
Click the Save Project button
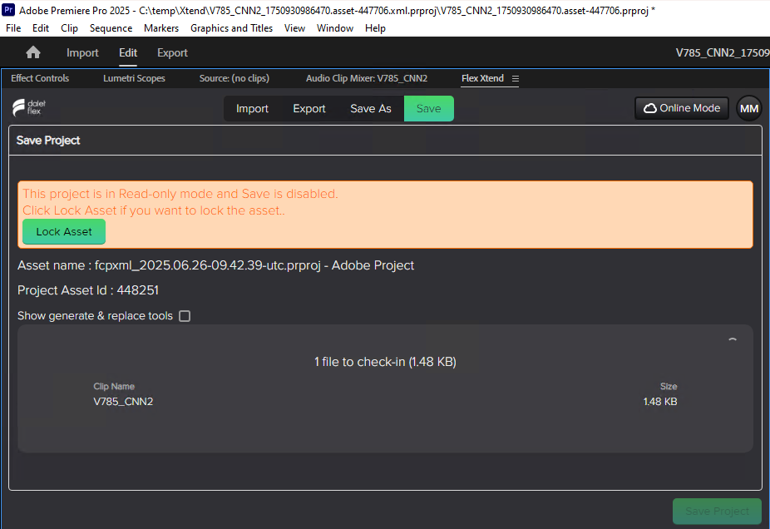click(x=717, y=512)
